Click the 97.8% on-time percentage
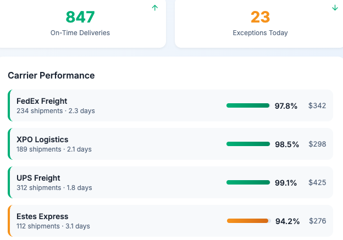This screenshot has height=240, width=343. pyautogui.click(x=286, y=106)
